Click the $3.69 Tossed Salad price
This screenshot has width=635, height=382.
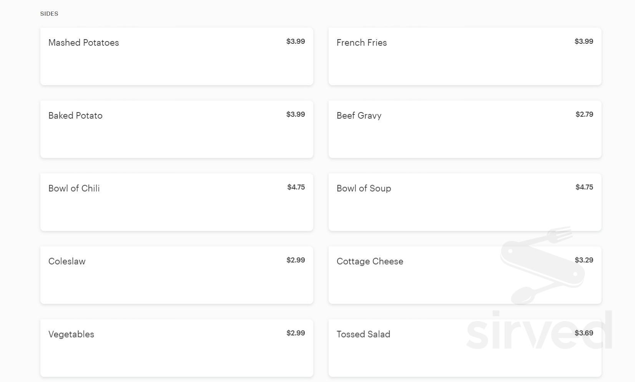click(x=584, y=333)
